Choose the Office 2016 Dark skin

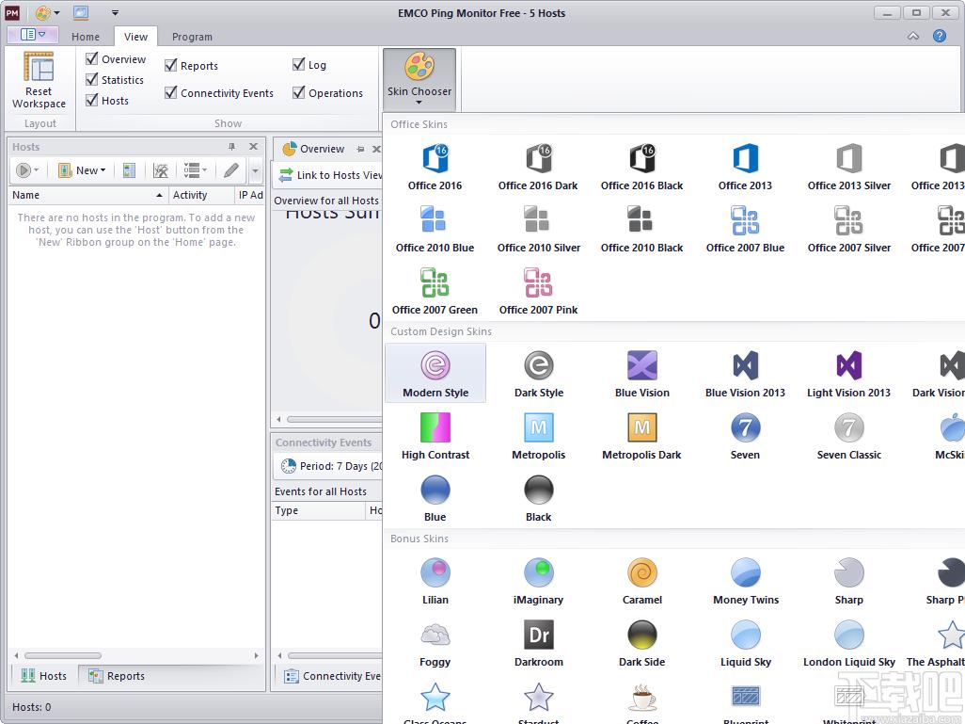[539, 167]
